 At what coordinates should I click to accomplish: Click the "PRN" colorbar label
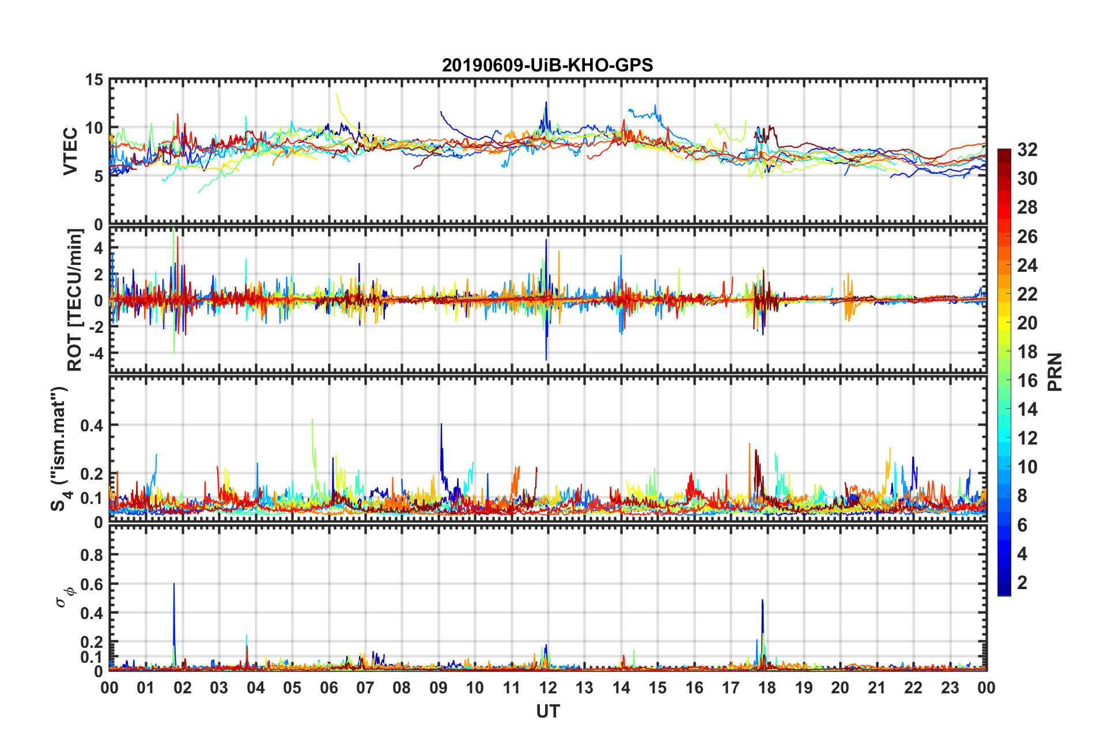pyautogui.click(x=1055, y=372)
